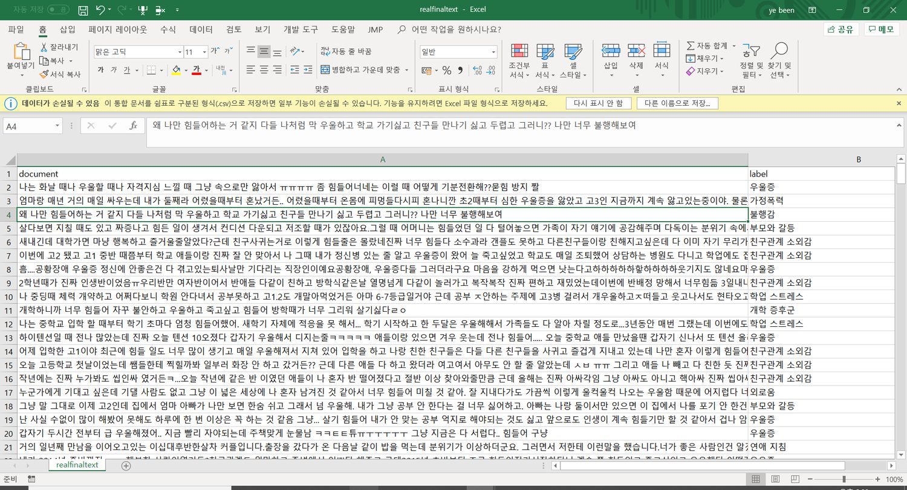Click cell B3 containing '가정폭력'

[x=822, y=201]
